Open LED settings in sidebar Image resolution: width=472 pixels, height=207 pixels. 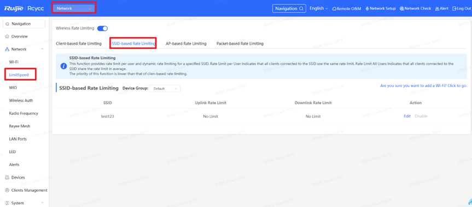pyautogui.click(x=13, y=152)
